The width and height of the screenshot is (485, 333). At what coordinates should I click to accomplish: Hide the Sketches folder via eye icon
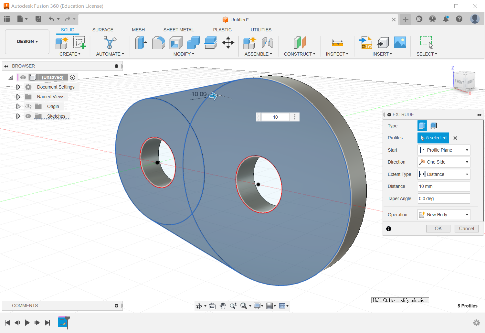click(x=28, y=116)
